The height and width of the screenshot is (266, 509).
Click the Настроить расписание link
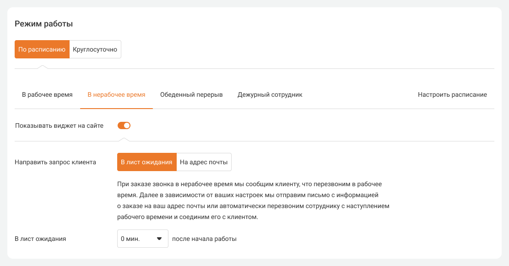(x=452, y=95)
